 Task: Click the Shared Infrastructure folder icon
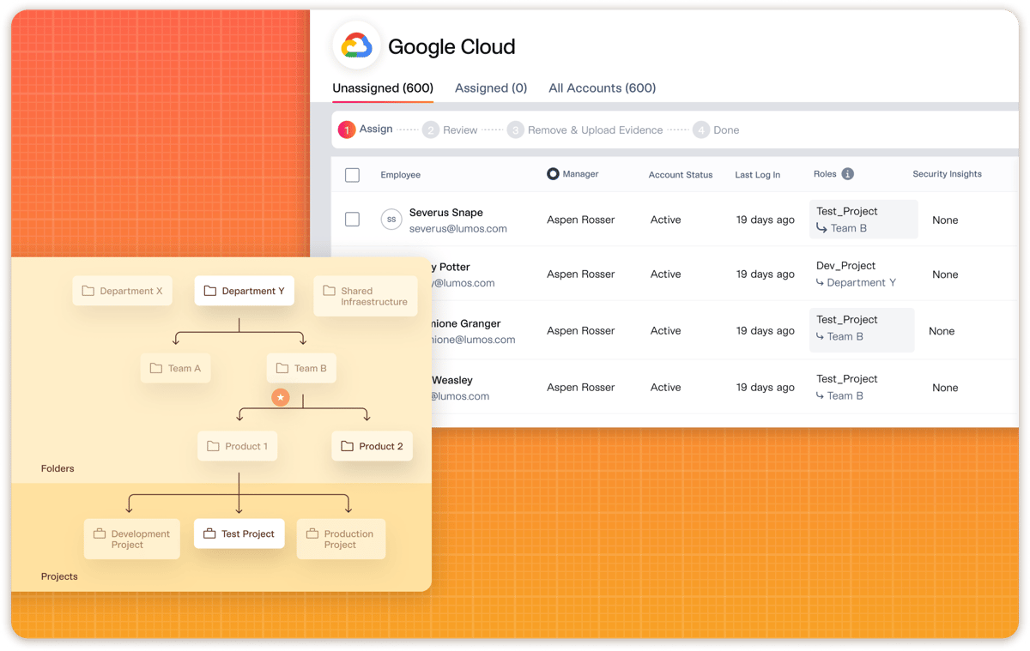pos(329,291)
